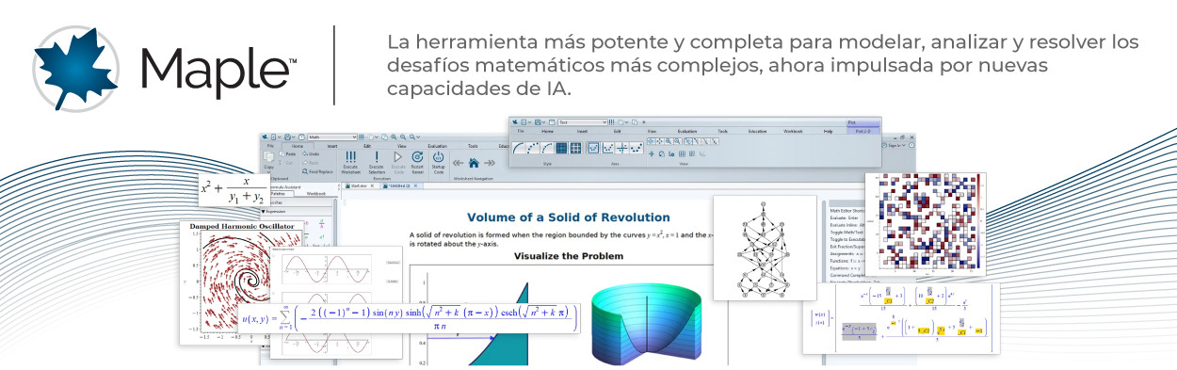Toggle the filled grid plot style
This screenshot has width=1177, height=370.
[561, 148]
